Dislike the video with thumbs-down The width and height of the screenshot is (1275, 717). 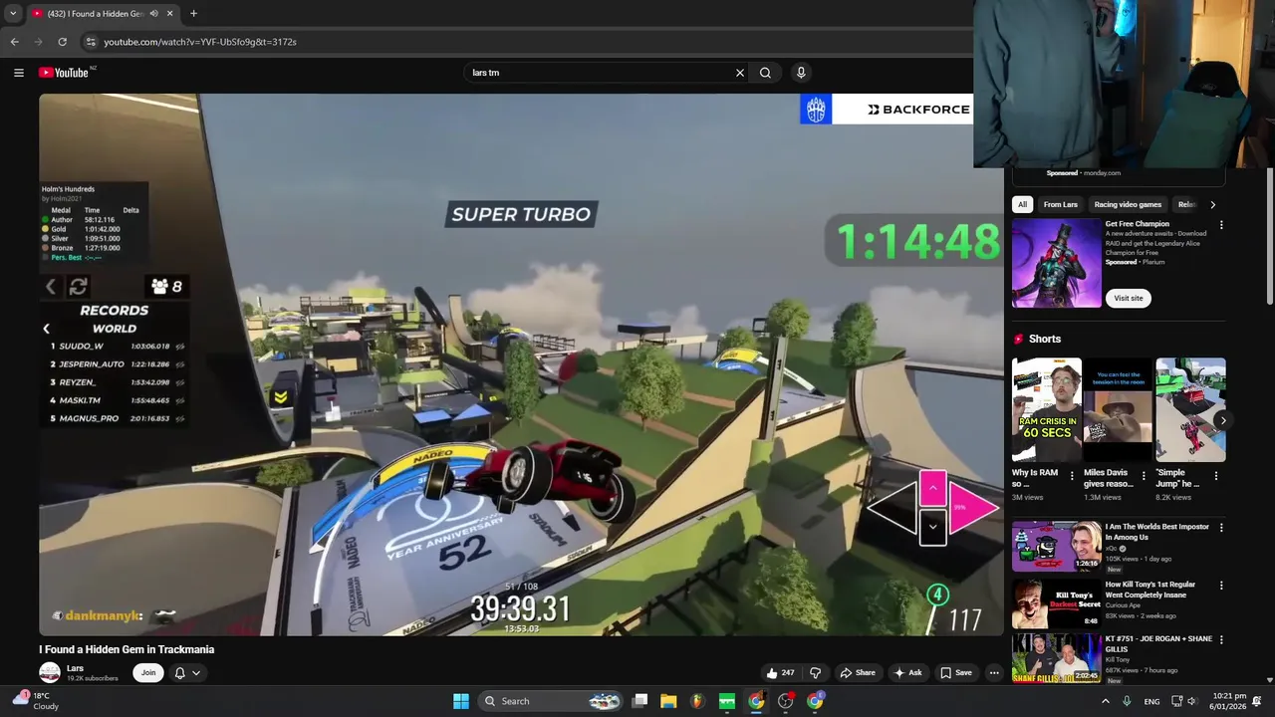click(x=816, y=673)
